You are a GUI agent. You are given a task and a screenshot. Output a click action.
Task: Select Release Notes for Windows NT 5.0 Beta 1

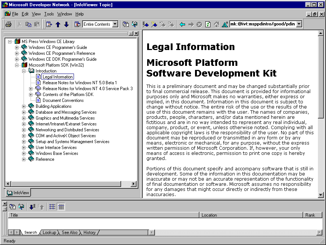79,83
